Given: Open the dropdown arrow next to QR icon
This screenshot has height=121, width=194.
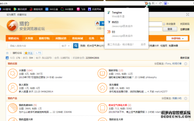Looking at the screenshot, I should tap(156, 3).
